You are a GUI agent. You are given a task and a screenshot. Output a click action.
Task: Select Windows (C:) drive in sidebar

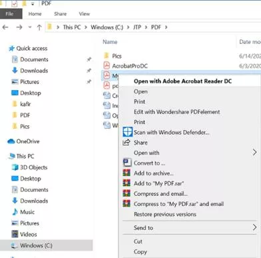(x=46, y=245)
